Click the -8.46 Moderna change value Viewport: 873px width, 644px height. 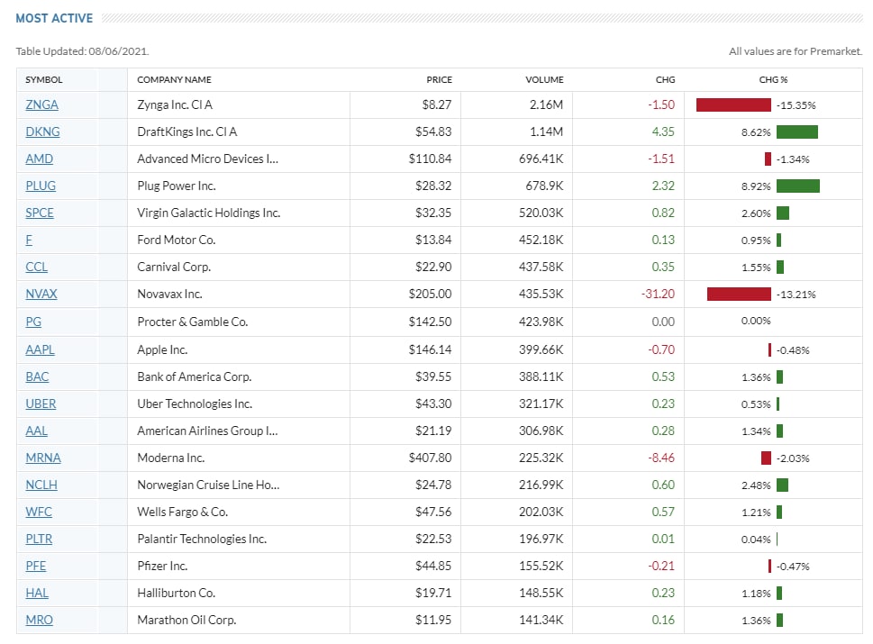tap(661, 458)
